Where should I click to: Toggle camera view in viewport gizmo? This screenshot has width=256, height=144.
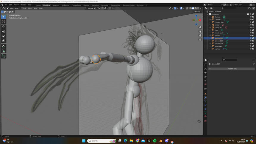click(x=200, y=35)
